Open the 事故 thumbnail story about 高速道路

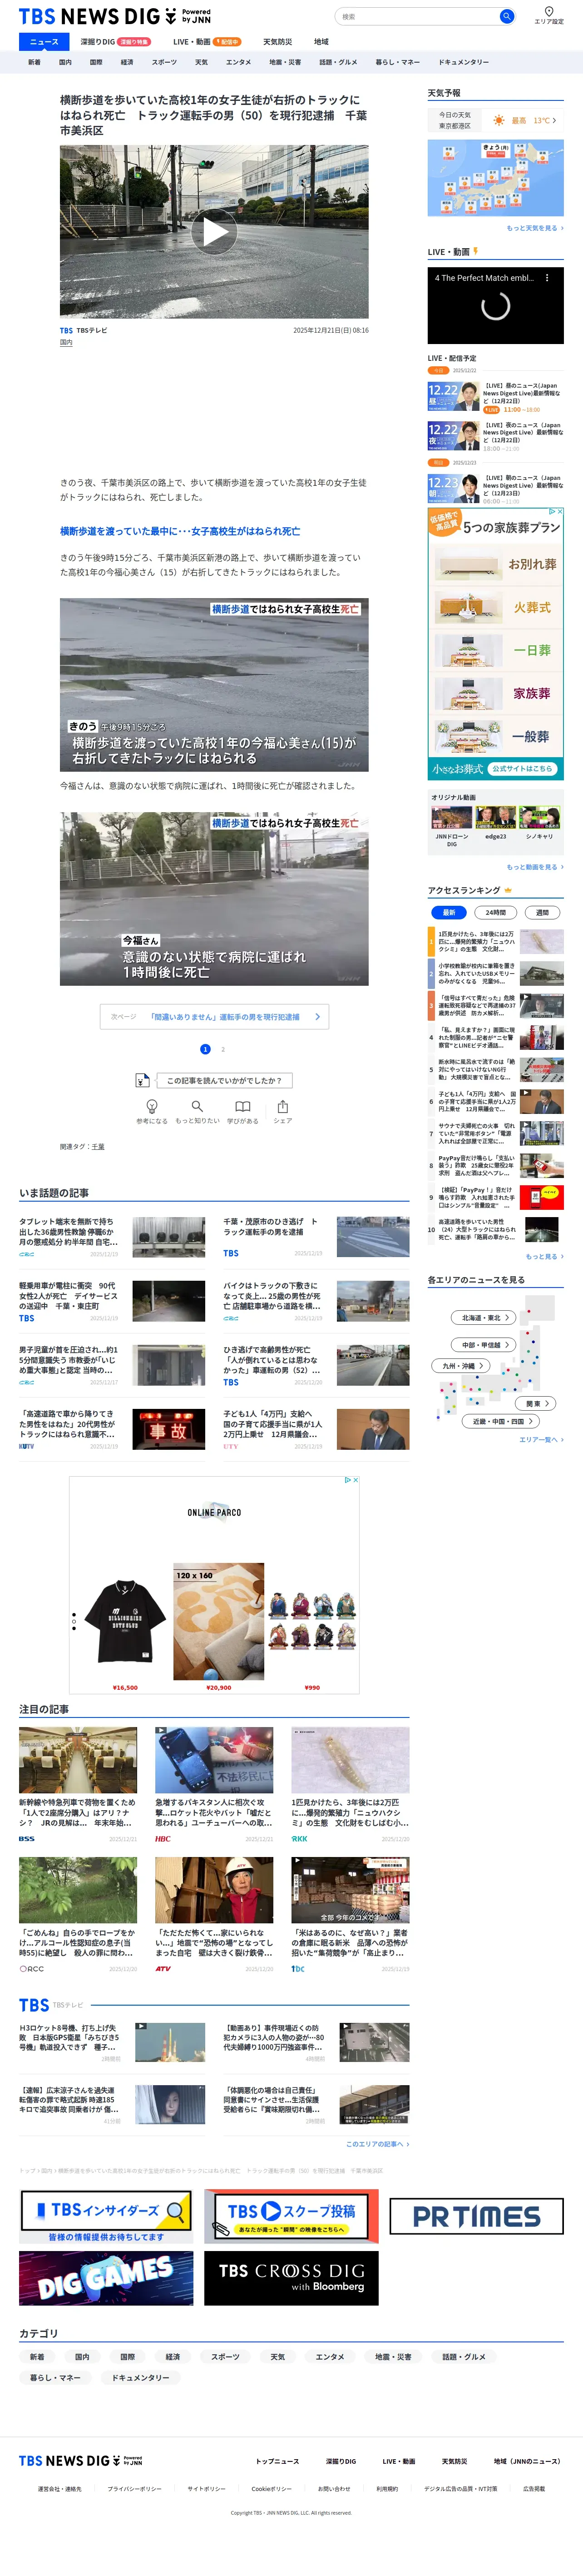click(x=169, y=1430)
